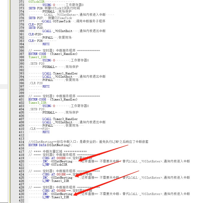This screenshot has height=203, width=213.
Task: Click the 定时器1 comment on line 423
Action: coord(64,171)
